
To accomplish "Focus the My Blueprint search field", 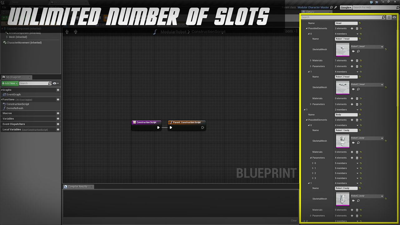I will point(33,83).
